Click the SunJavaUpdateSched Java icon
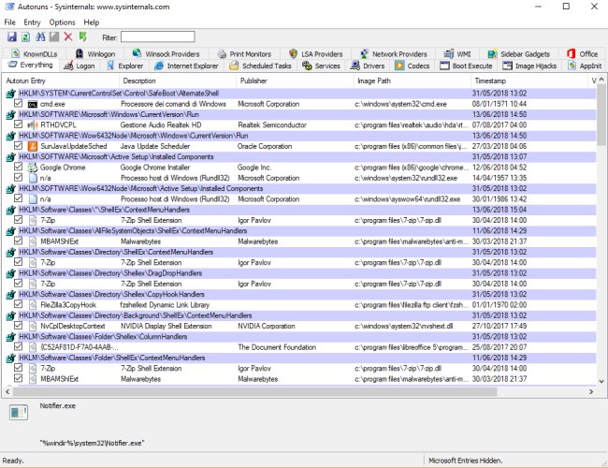The image size is (608, 468). (33, 146)
